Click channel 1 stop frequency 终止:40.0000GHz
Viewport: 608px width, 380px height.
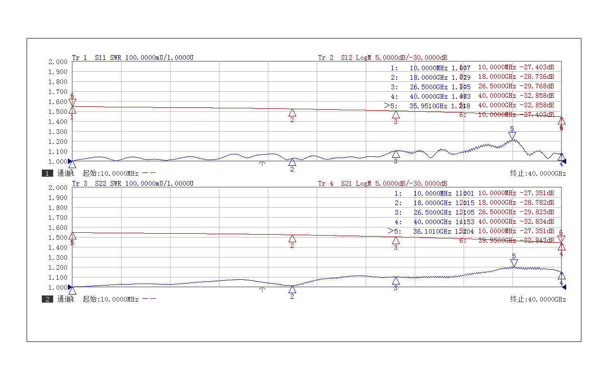(538, 173)
